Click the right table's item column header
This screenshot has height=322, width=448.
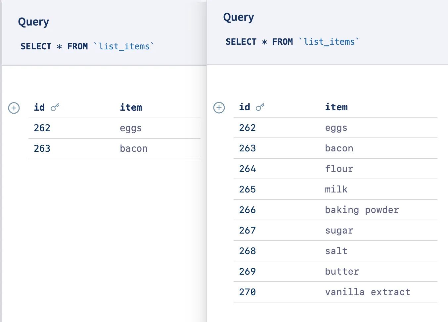pyautogui.click(x=336, y=107)
